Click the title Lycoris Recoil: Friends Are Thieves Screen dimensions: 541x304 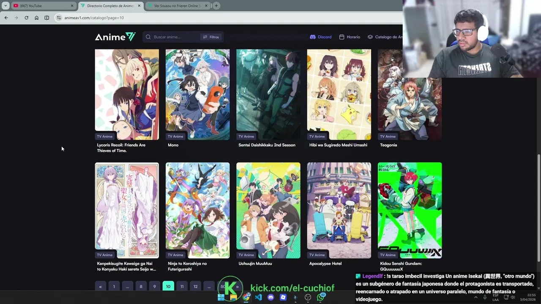tap(121, 148)
